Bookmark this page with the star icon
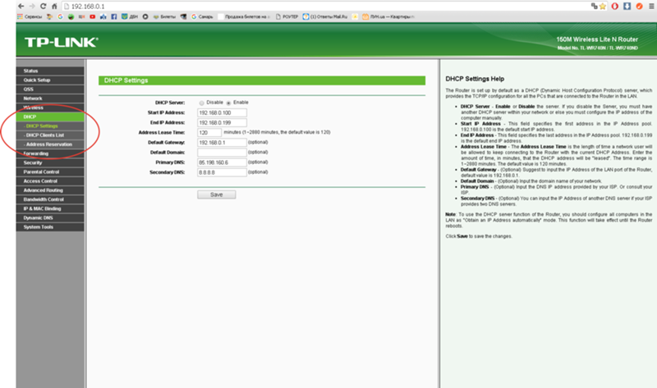 click(603, 7)
